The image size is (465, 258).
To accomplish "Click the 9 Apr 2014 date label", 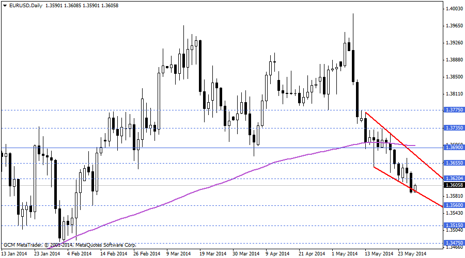I will pos(277,254).
